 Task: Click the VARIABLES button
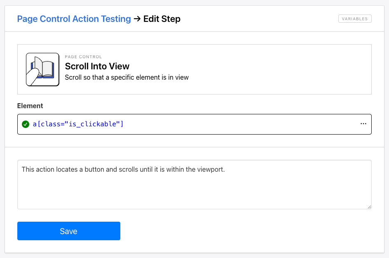tap(355, 19)
